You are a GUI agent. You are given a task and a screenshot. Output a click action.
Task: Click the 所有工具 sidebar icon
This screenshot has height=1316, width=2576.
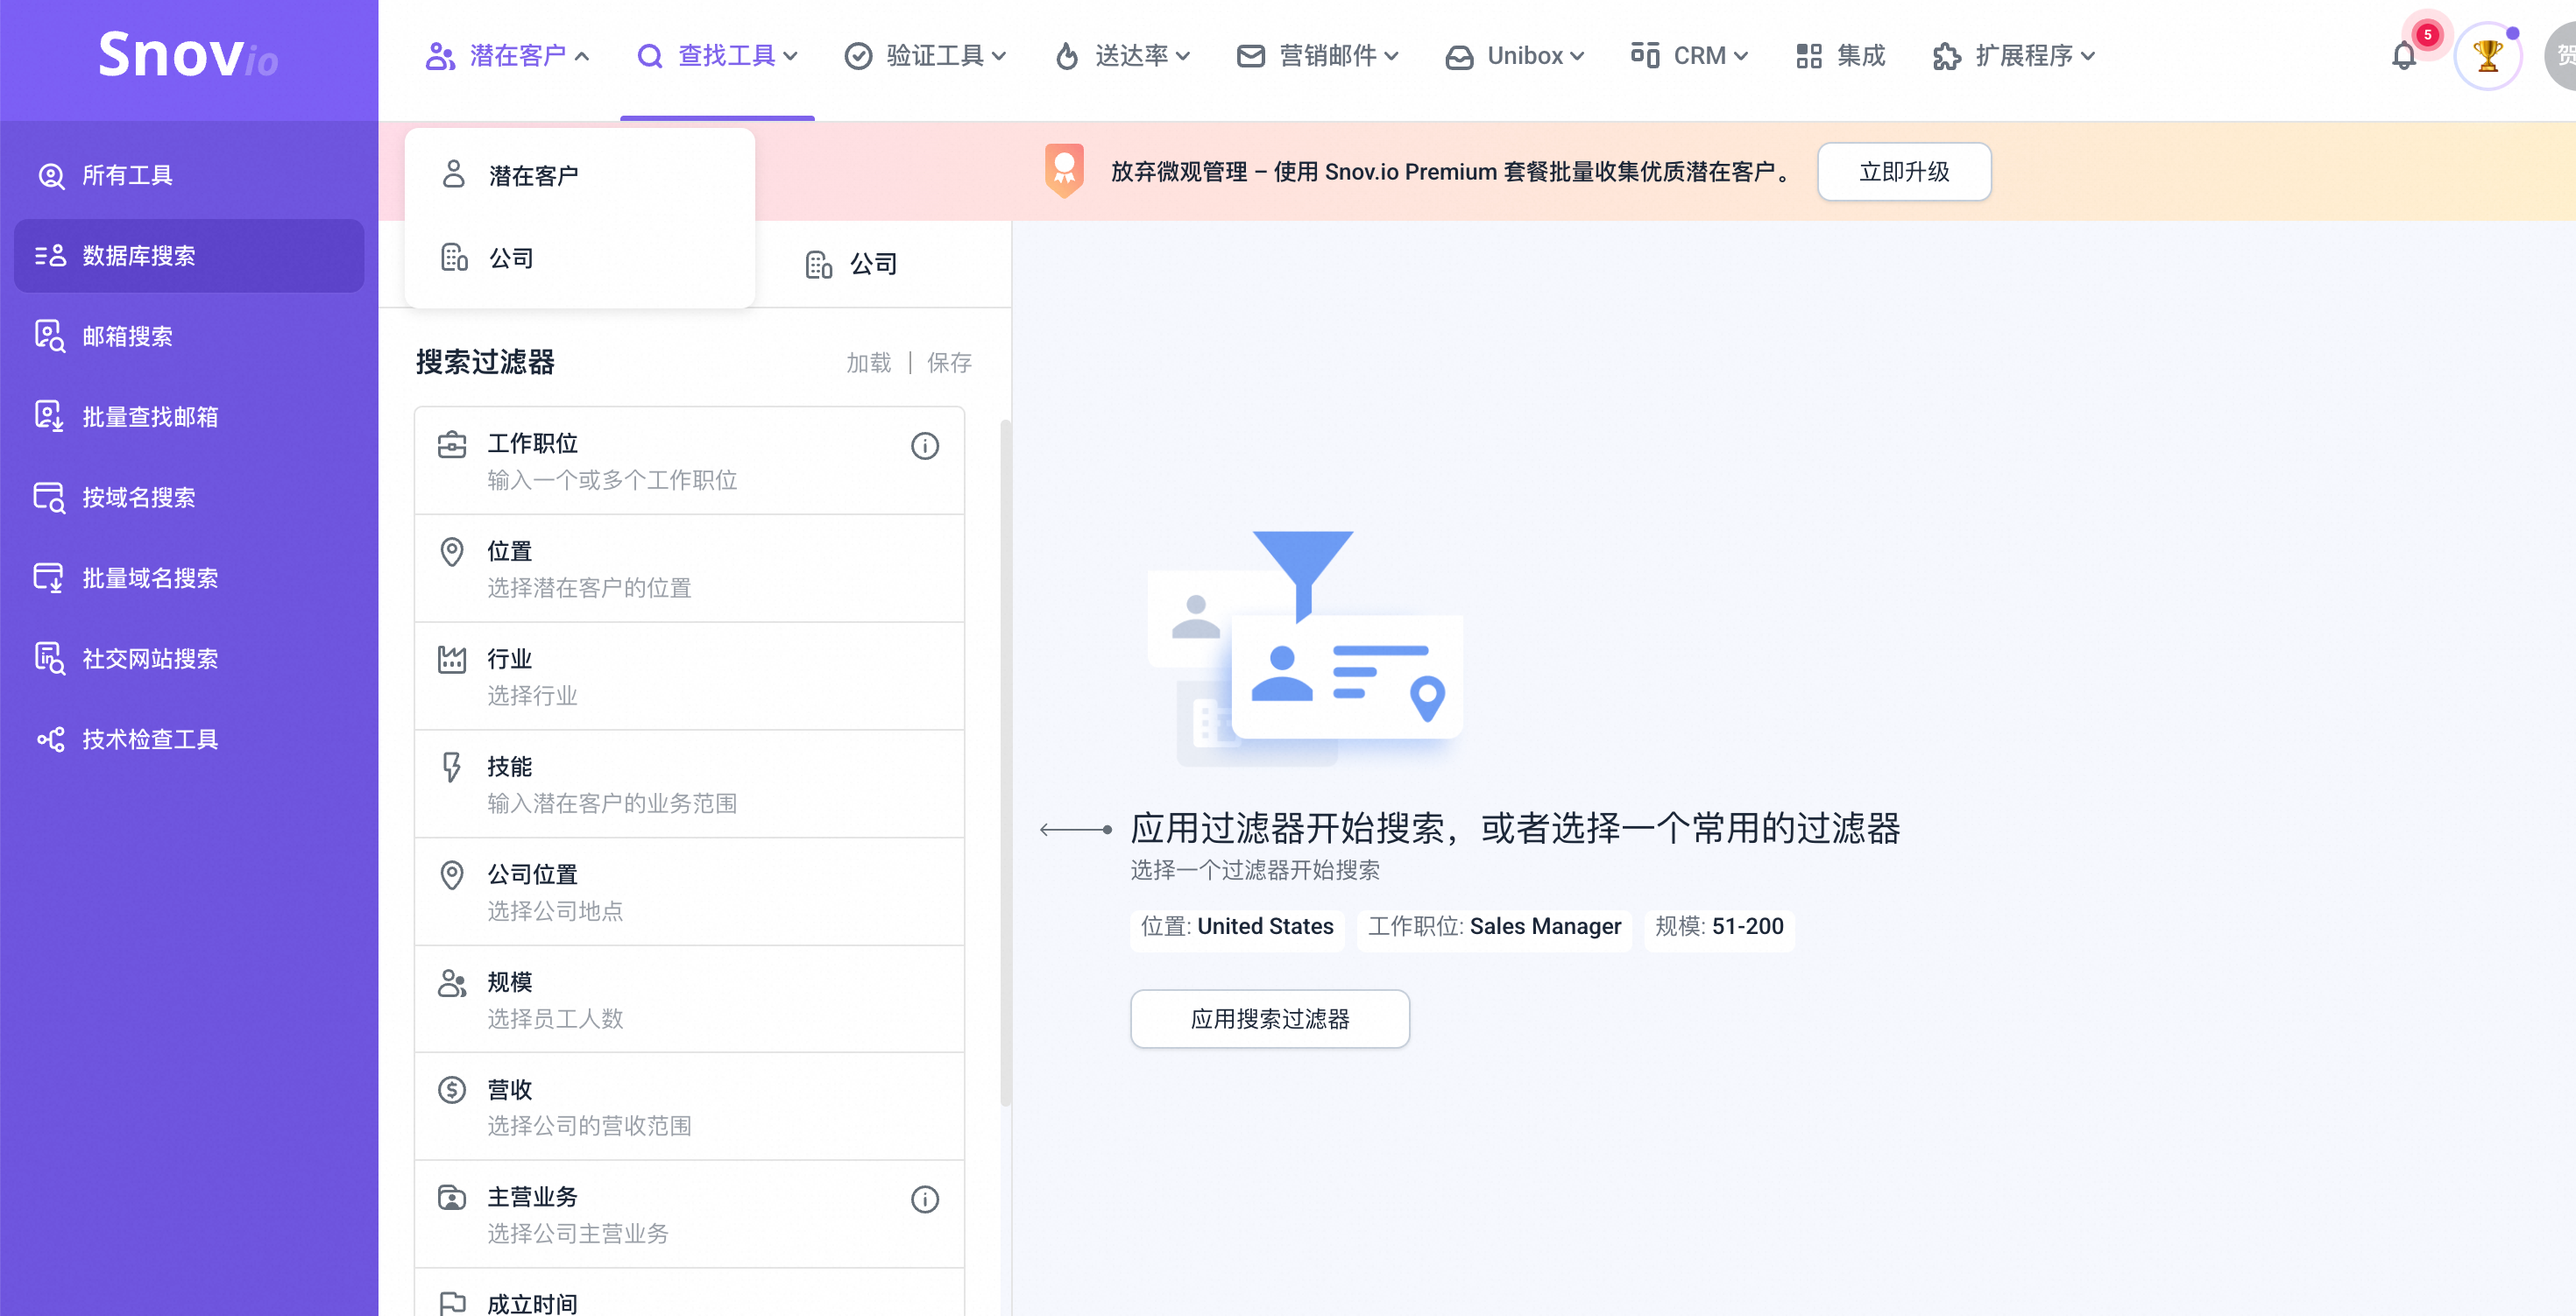(51, 176)
